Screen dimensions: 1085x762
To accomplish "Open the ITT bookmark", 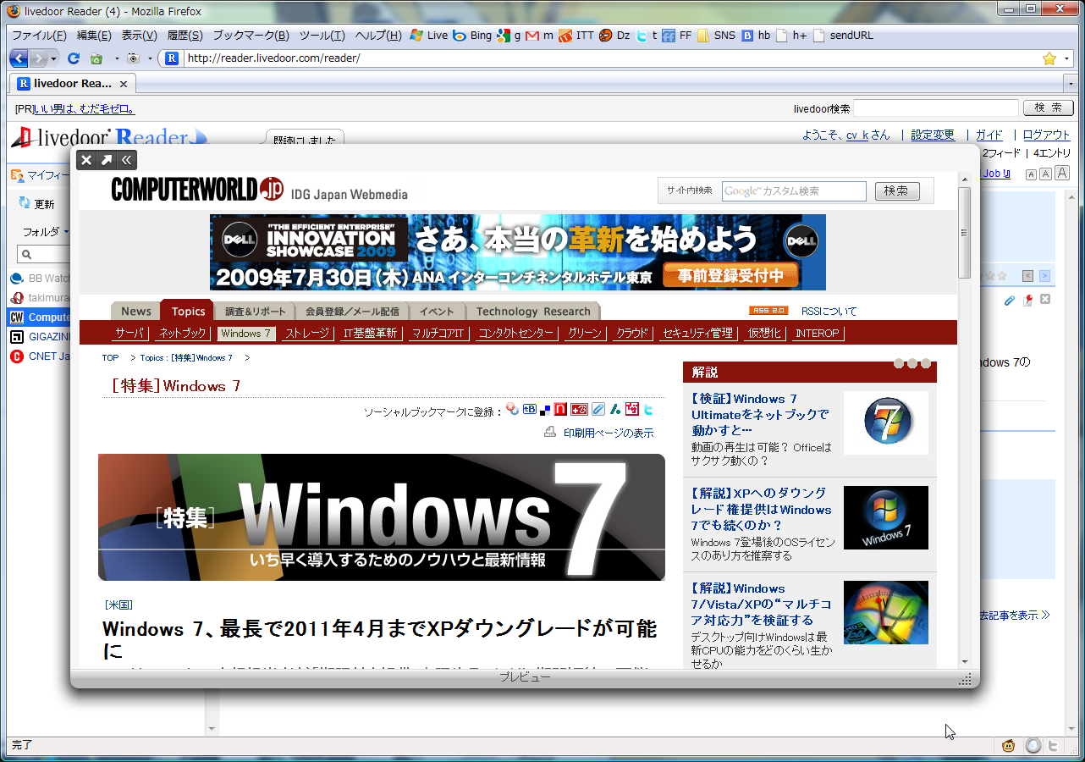I will (576, 36).
